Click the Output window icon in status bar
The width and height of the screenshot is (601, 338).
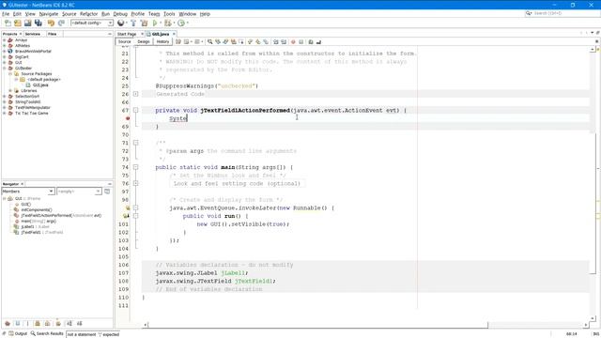(x=11, y=334)
